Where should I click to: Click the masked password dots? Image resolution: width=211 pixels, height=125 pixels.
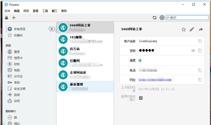[146, 50]
